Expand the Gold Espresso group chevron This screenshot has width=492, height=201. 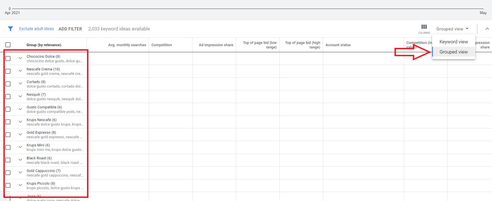tap(20, 134)
